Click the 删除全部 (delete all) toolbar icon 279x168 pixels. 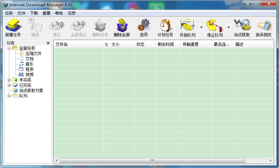[x=122, y=25]
